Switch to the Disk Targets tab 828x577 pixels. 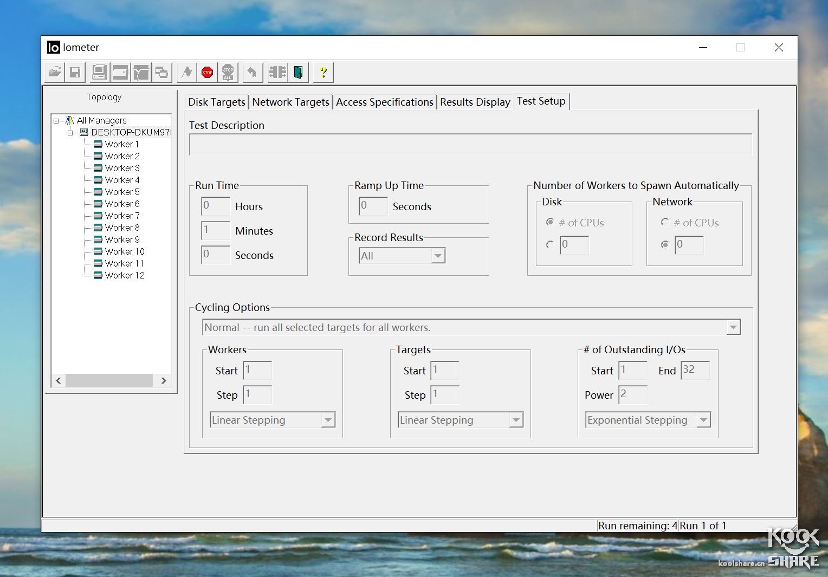[216, 102]
